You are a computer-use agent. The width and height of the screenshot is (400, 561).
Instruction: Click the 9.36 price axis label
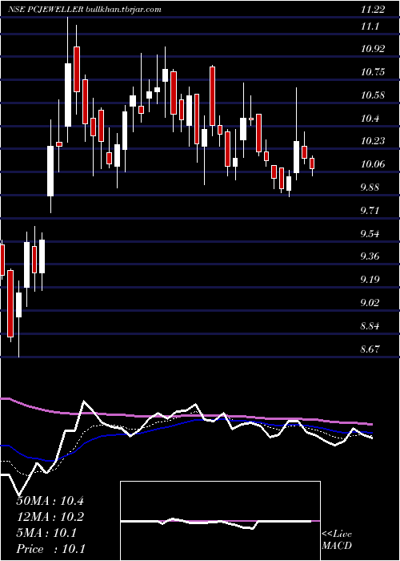coord(370,256)
